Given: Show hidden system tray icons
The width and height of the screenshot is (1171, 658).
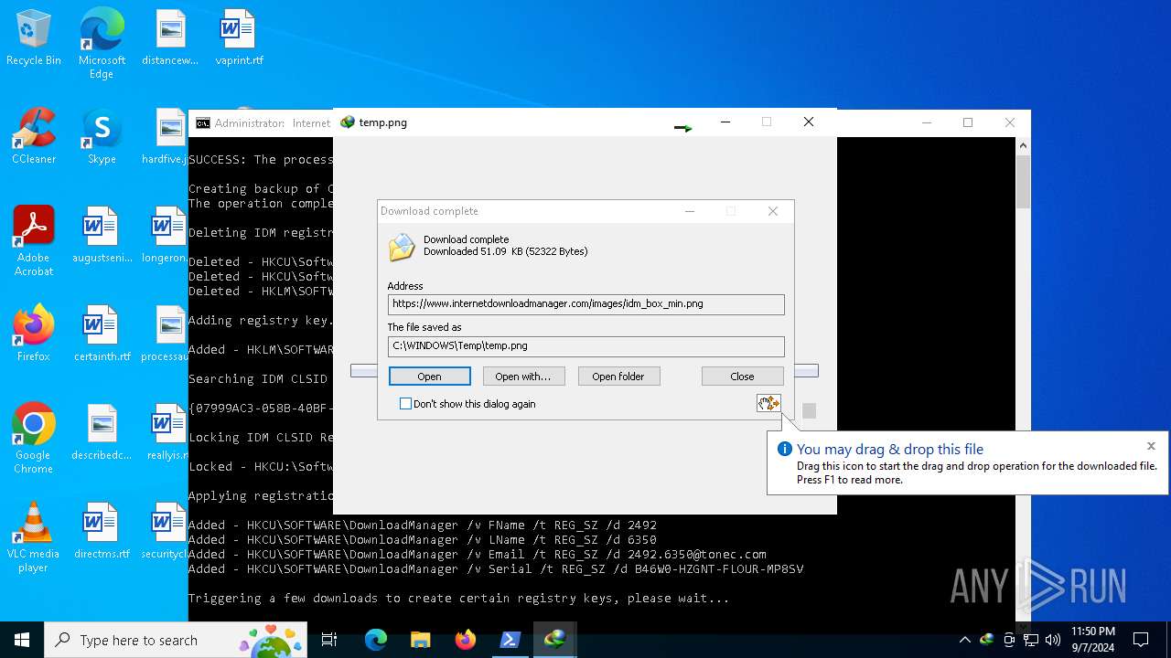Looking at the screenshot, I should [x=964, y=640].
